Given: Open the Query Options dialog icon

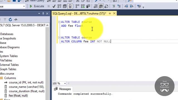Looking at the screenshot, I should pyautogui.click(x=65, y=6).
